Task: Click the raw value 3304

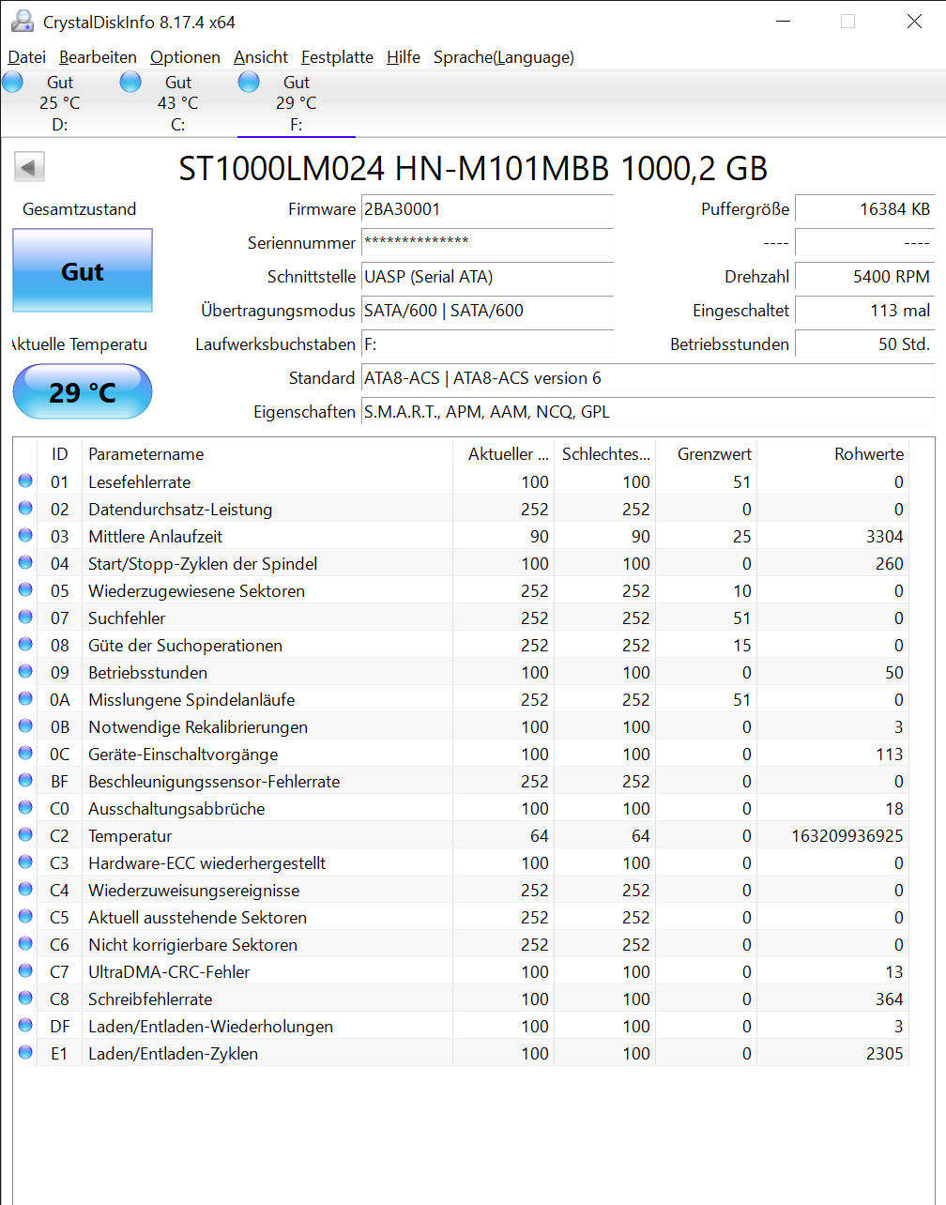Action: tap(885, 536)
